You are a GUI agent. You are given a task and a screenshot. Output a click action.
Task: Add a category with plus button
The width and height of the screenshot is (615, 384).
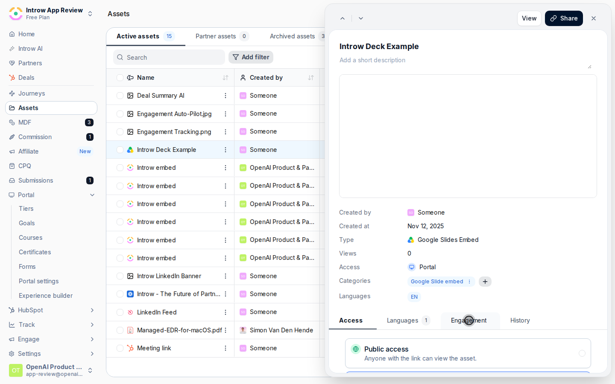[x=485, y=282]
